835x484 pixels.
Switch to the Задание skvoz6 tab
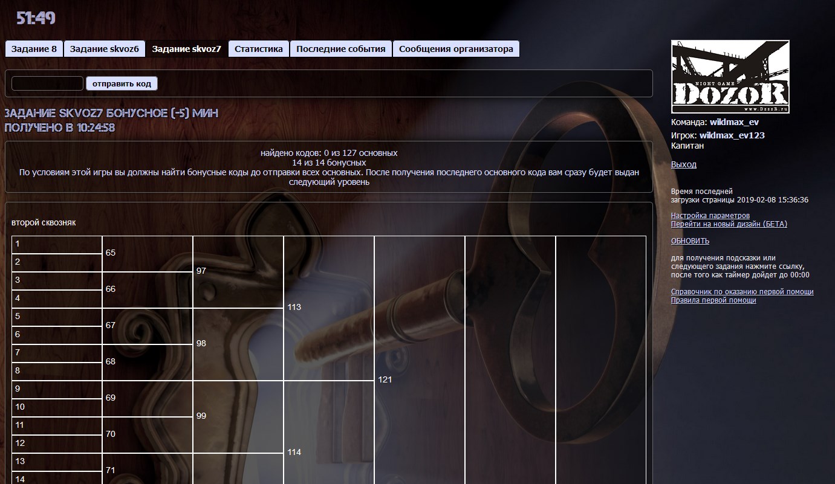104,49
